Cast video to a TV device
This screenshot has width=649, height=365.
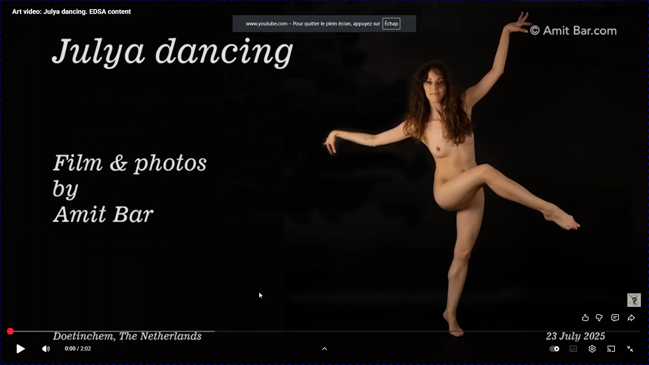(x=611, y=349)
